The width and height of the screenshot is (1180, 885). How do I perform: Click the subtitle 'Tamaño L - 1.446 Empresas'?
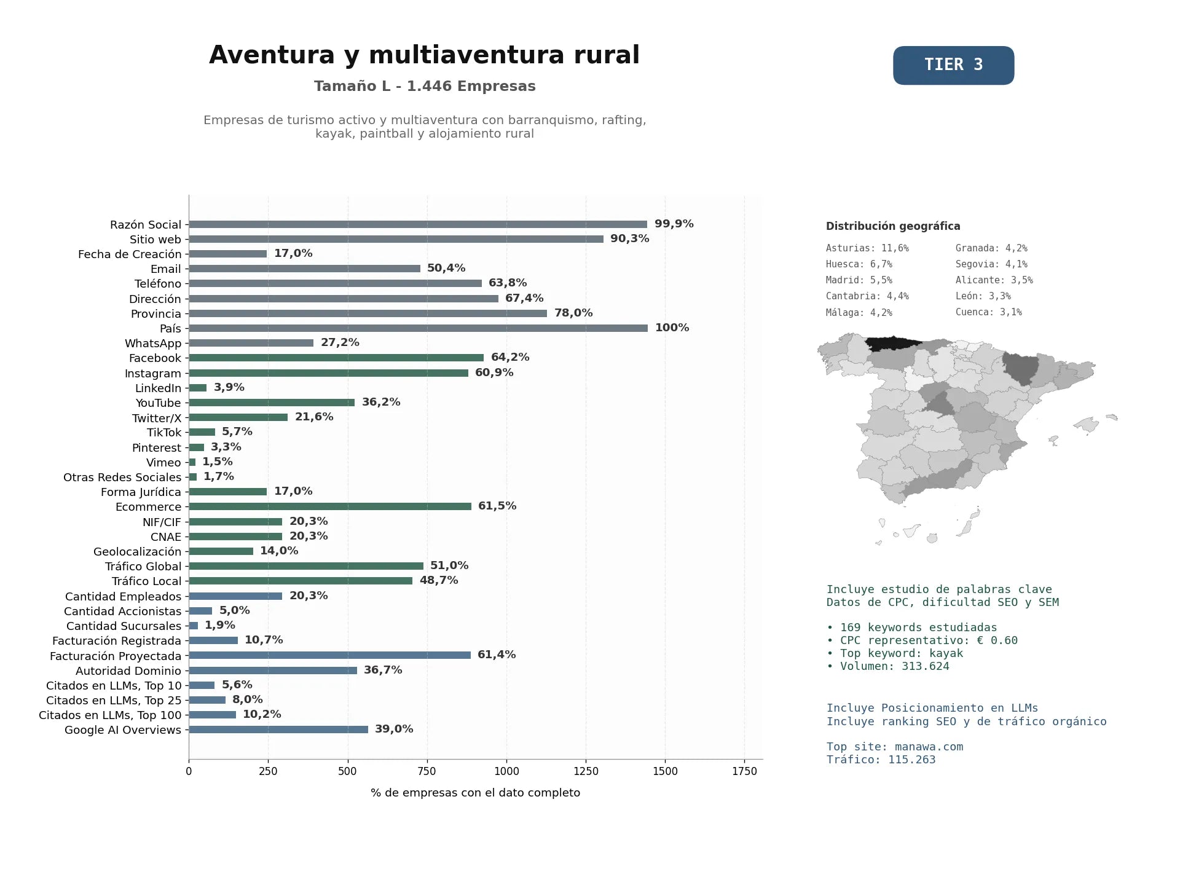[425, 86]
